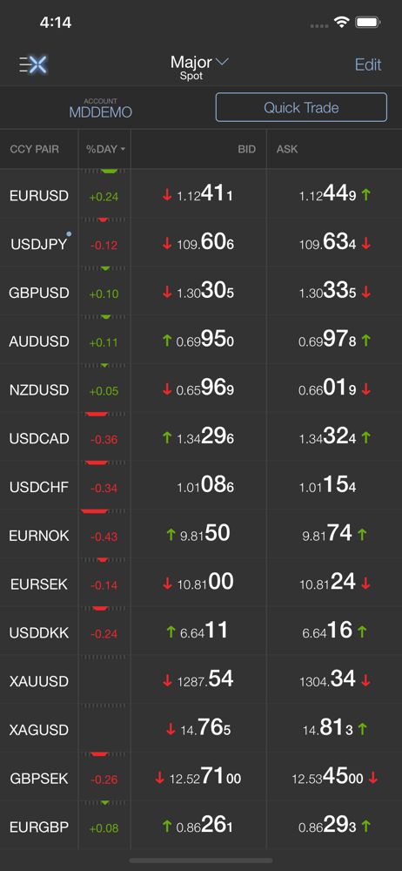
Task: Select the BID column header
Action: (x=247, y=149)
